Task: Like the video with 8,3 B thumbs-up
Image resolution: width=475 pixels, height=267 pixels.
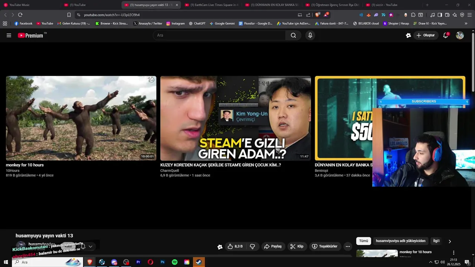Action: point(235,246)
